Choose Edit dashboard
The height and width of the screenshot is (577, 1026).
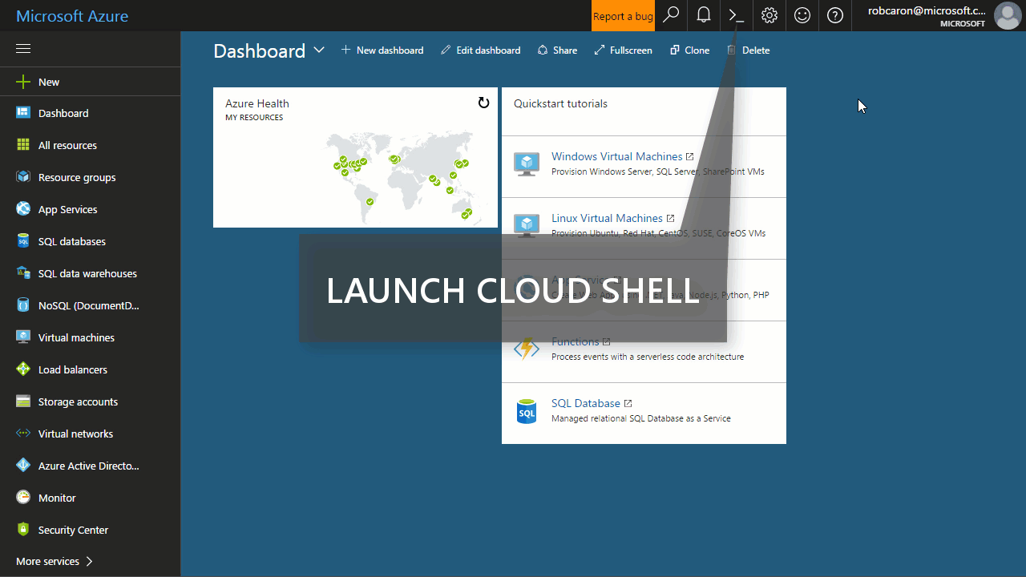(480, 50)
